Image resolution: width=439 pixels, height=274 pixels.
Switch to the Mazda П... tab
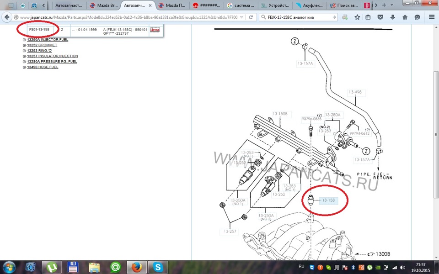click(x=173, y=5)
